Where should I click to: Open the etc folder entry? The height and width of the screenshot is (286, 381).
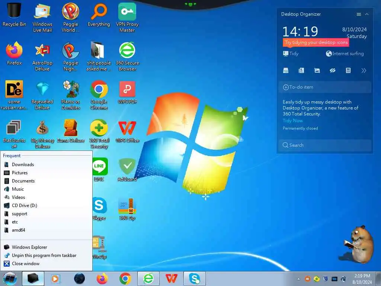pos(46,222)
